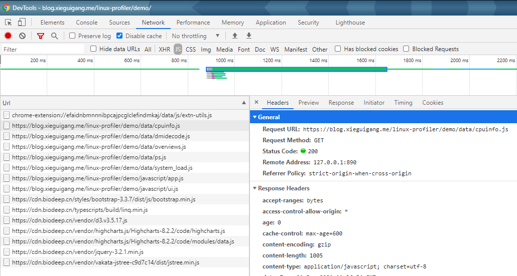Screen dimensions: 517x276
Task: Open the network search magnifier
Action: [x=54, y=36]
